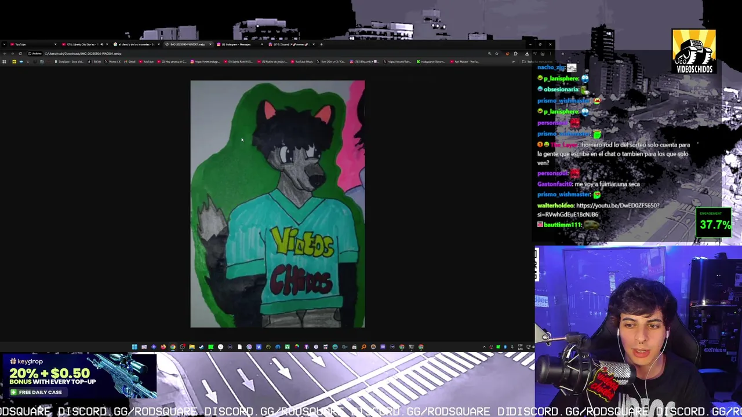
Task: Click the ESP LAA language indicator
Action: click(521, 347)
